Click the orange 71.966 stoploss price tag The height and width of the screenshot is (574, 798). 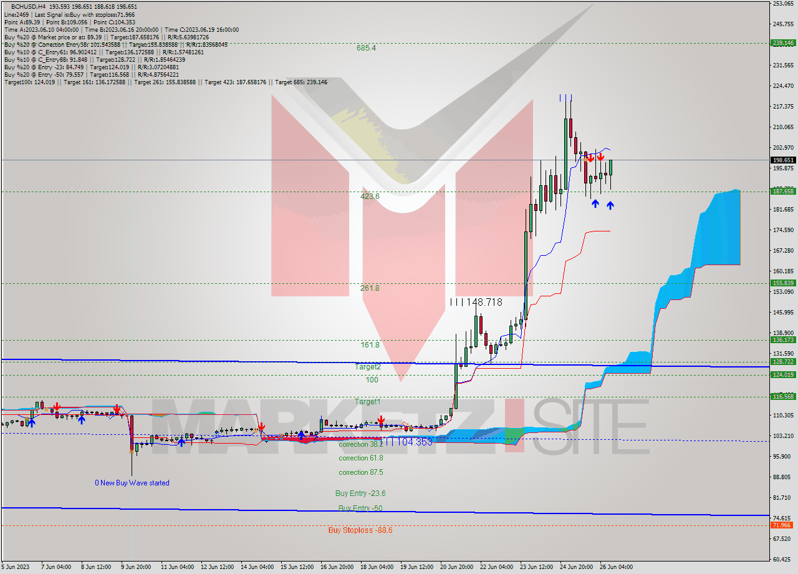[x=783, y=525]
